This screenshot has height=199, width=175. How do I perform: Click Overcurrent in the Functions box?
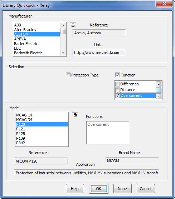tap(98, 124)
